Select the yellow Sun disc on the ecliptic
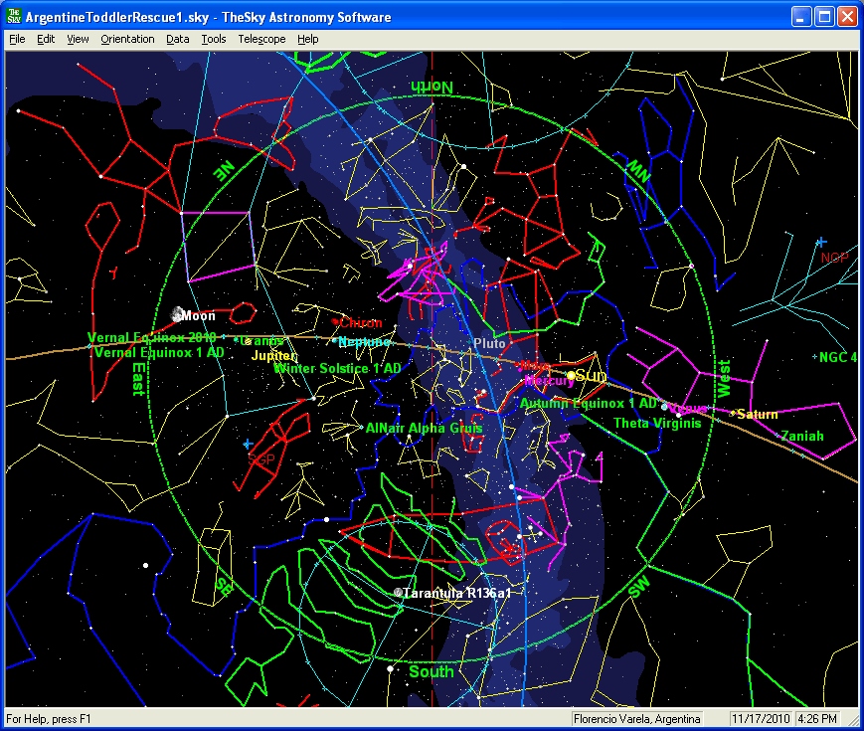864x731 pixels. tap(572, 375)
